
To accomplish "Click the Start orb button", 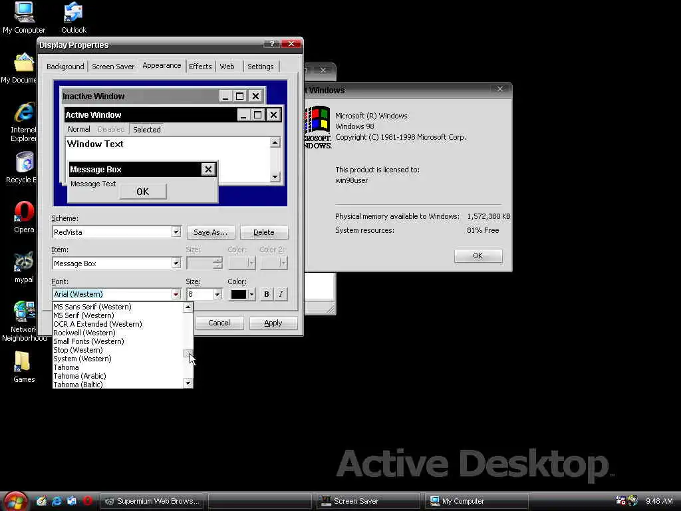I will (15, 502).
